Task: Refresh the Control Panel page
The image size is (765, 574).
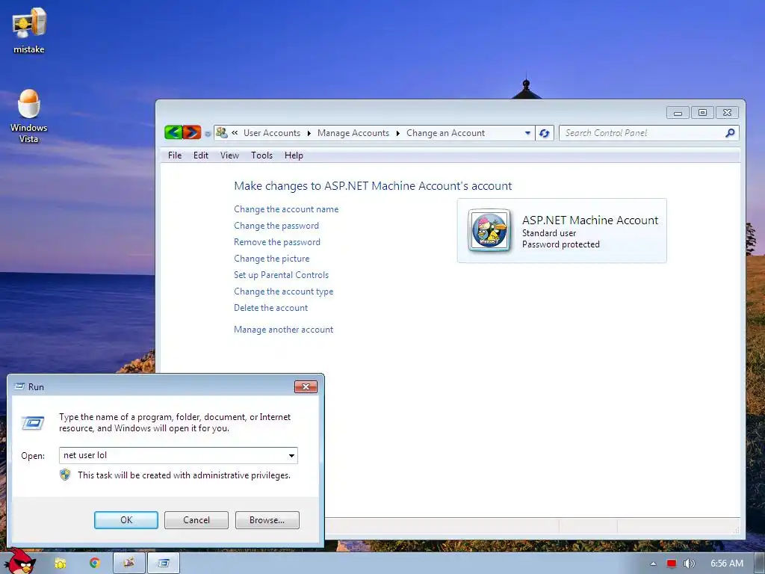Action: pos(545,133)
